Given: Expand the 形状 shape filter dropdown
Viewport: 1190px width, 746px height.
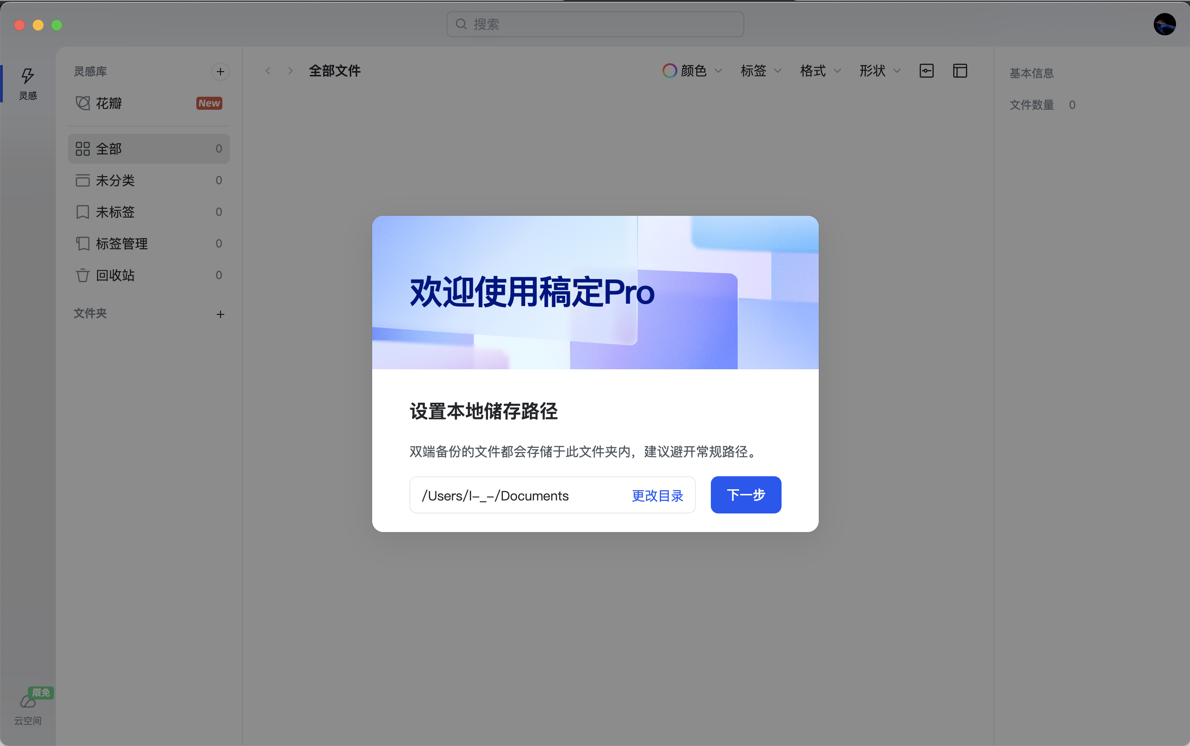Looking at the screenshot, I should tap(880, 71).
